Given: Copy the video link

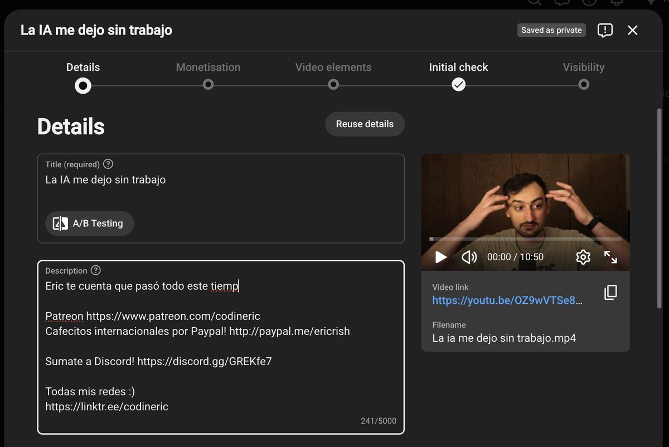Looking at the screenshot, I should [x=610, y=293].
